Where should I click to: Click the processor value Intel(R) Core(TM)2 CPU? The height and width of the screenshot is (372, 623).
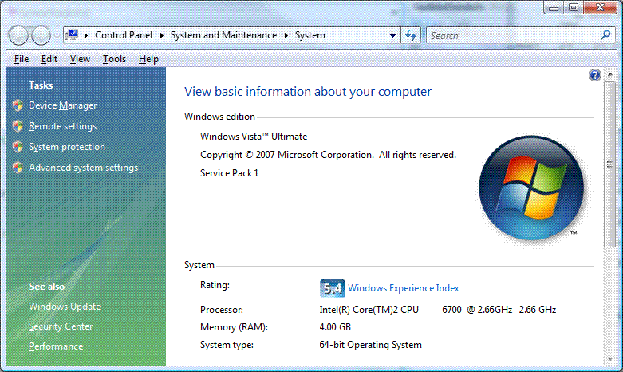(x=369, y=310)
